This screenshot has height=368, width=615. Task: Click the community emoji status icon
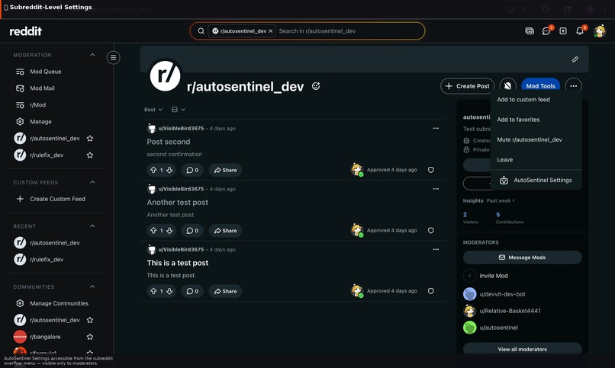tap(316, 86)
